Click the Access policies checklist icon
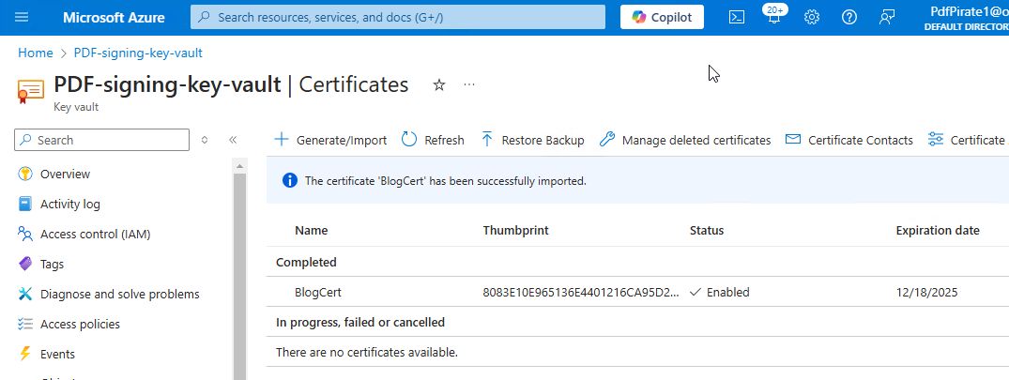Viewport: 1009px width, 380px height. [25, 324]
